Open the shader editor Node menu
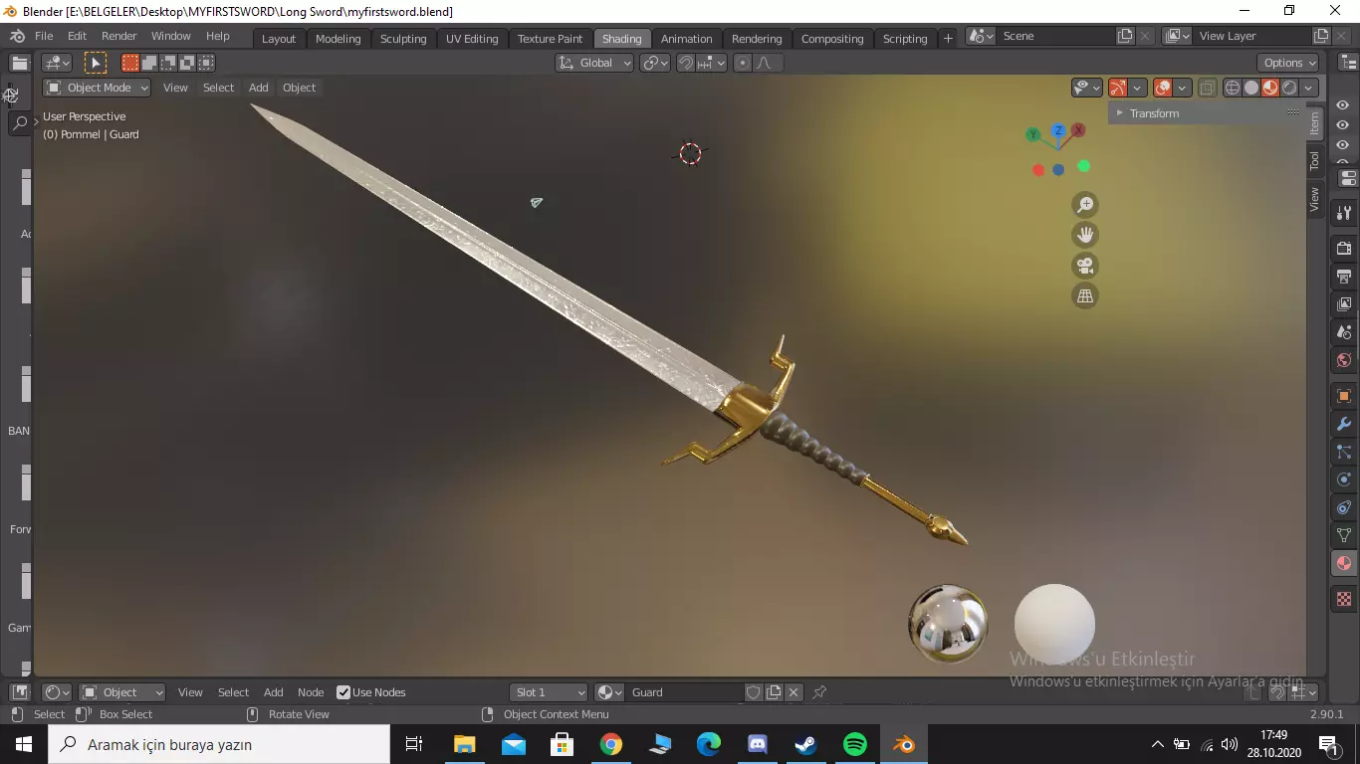 [x=311, y=692]
